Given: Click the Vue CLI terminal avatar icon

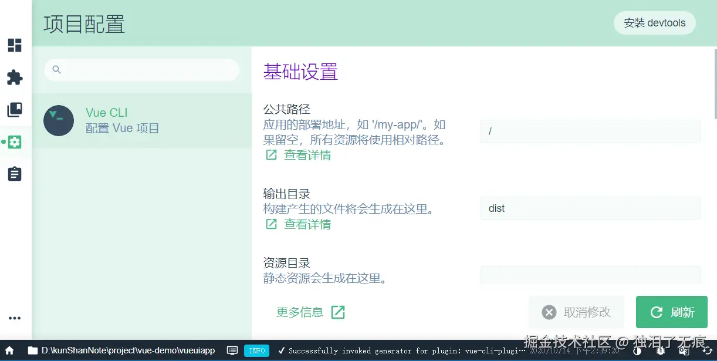Looking at the screenshot, I should [59, 120].
